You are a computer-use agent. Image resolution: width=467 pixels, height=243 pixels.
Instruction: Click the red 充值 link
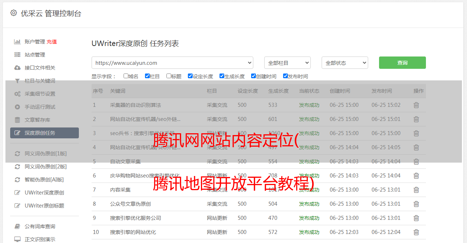point(52,42)
